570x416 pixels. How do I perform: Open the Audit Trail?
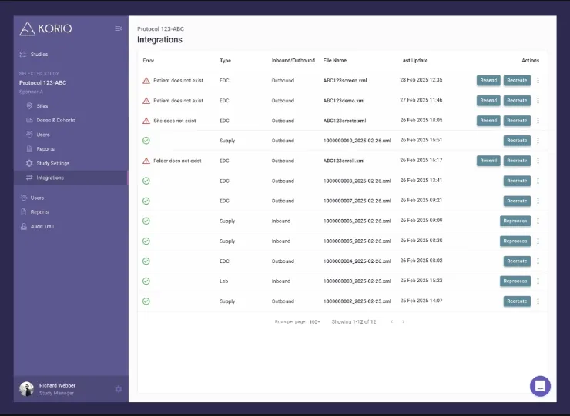[x=42, y=227]
